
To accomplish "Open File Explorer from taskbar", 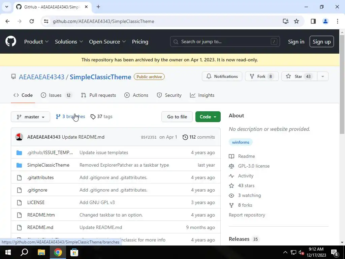I will point(41,252).
